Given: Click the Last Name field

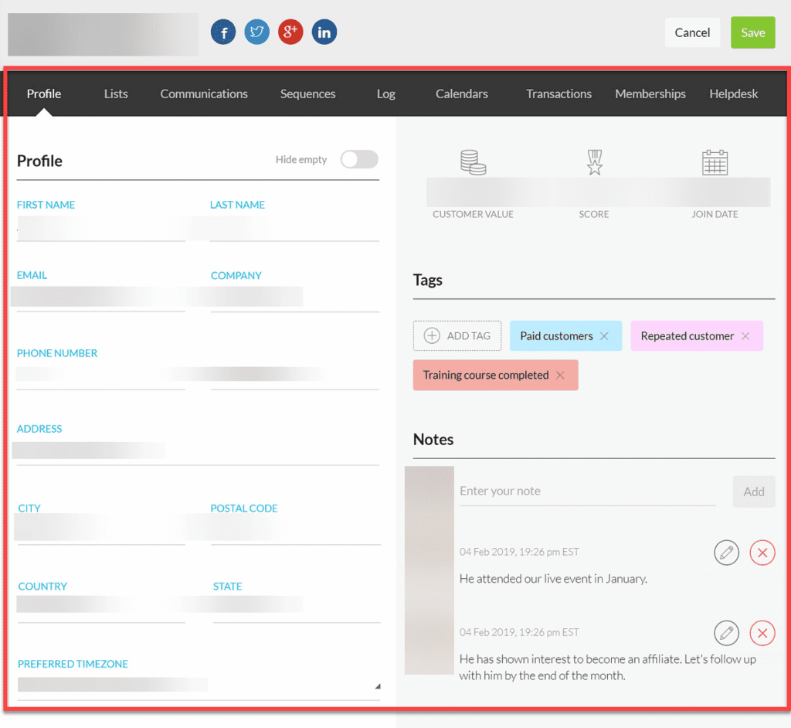Looking at the screenshot, I should [294, 229].
